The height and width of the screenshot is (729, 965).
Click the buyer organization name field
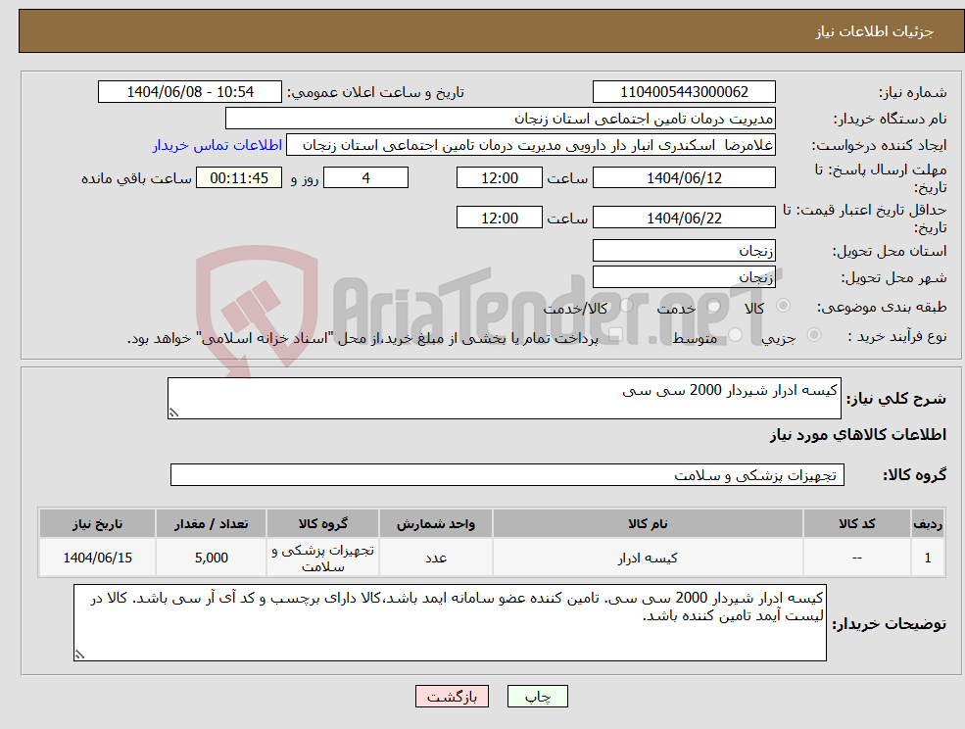[501, 119]
